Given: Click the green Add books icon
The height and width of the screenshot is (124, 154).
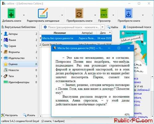Looking at the screenshot, I should (11, 13).
